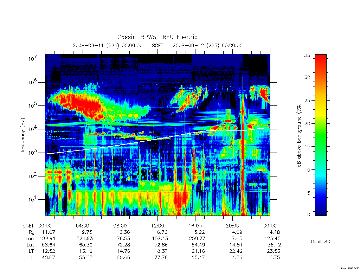Viewport: 360px width, 270px height.
Task: Click the frequency tick label 10^2
Action: pyautogui.click(x=33, y=176)
